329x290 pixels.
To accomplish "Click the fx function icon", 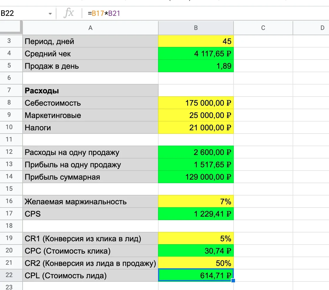I will (x=69, y=13).
